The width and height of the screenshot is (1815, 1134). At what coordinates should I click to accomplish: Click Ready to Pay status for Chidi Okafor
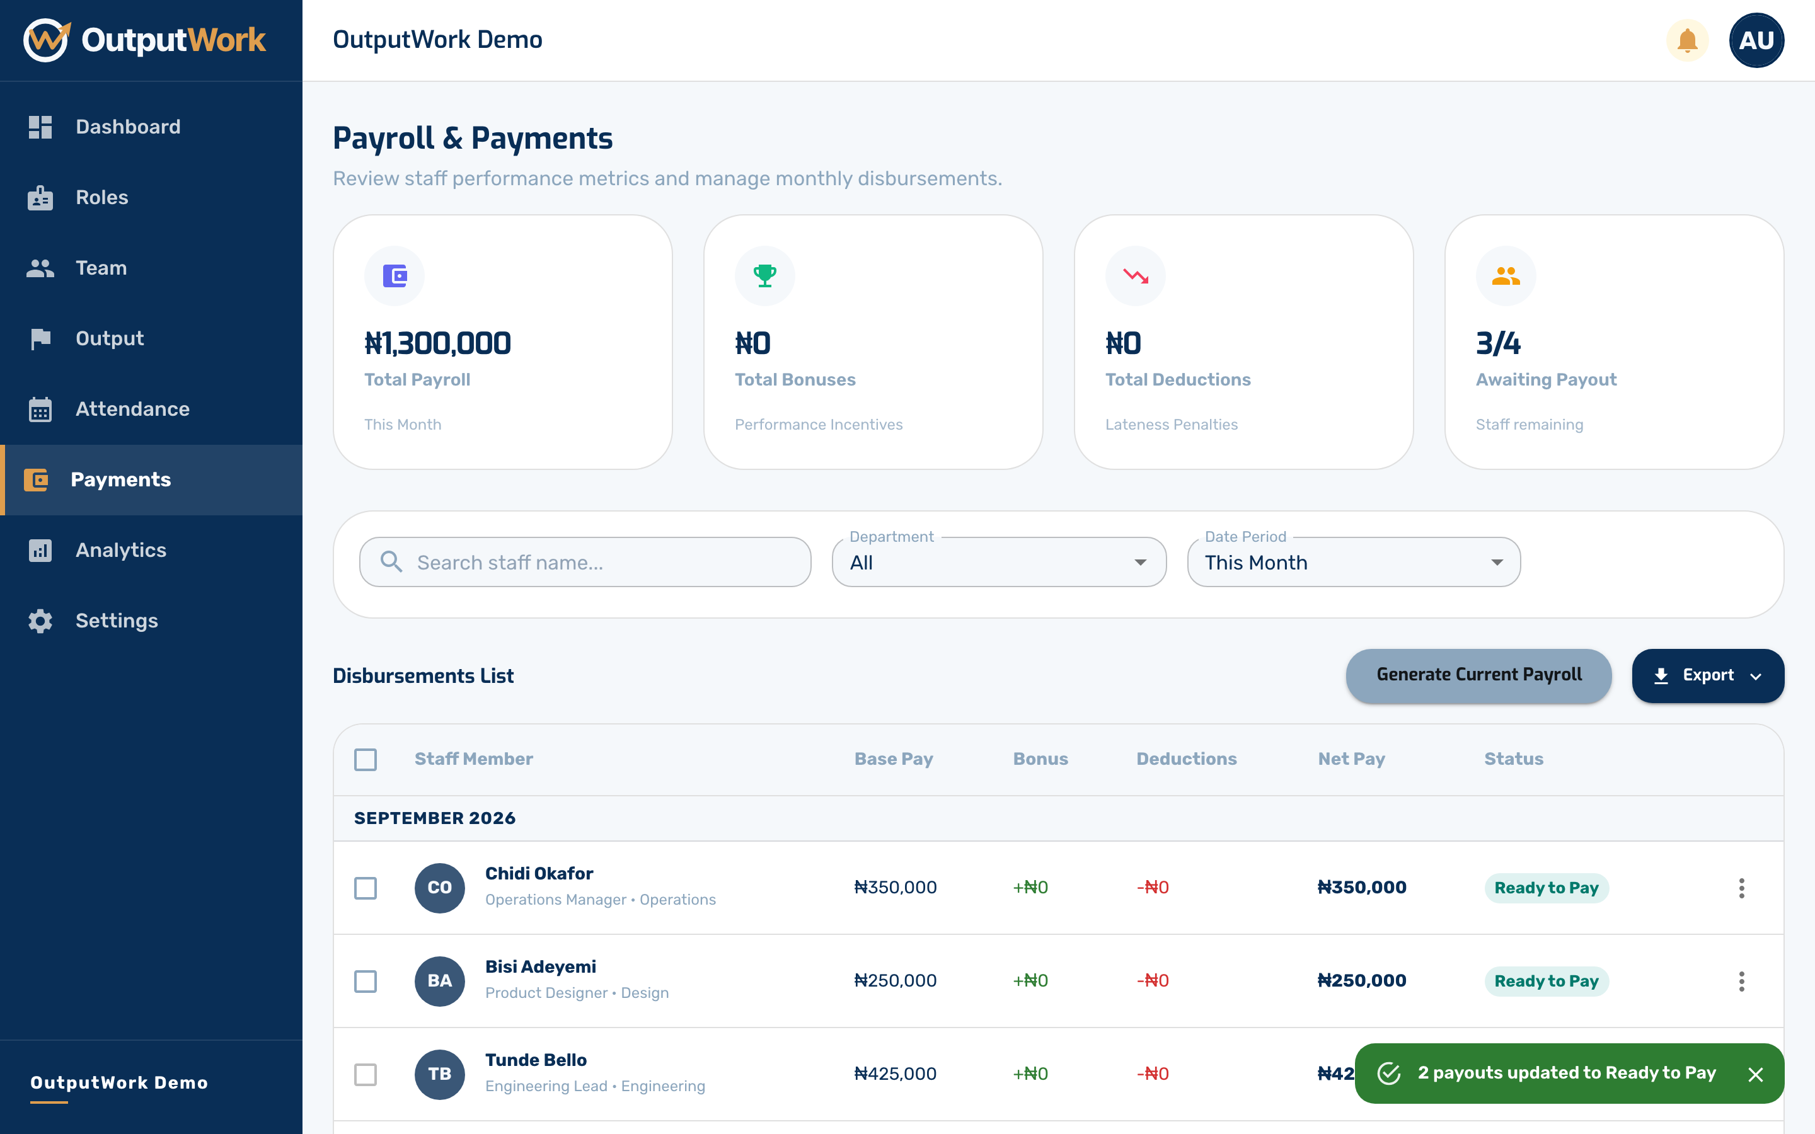(1546, 888)
